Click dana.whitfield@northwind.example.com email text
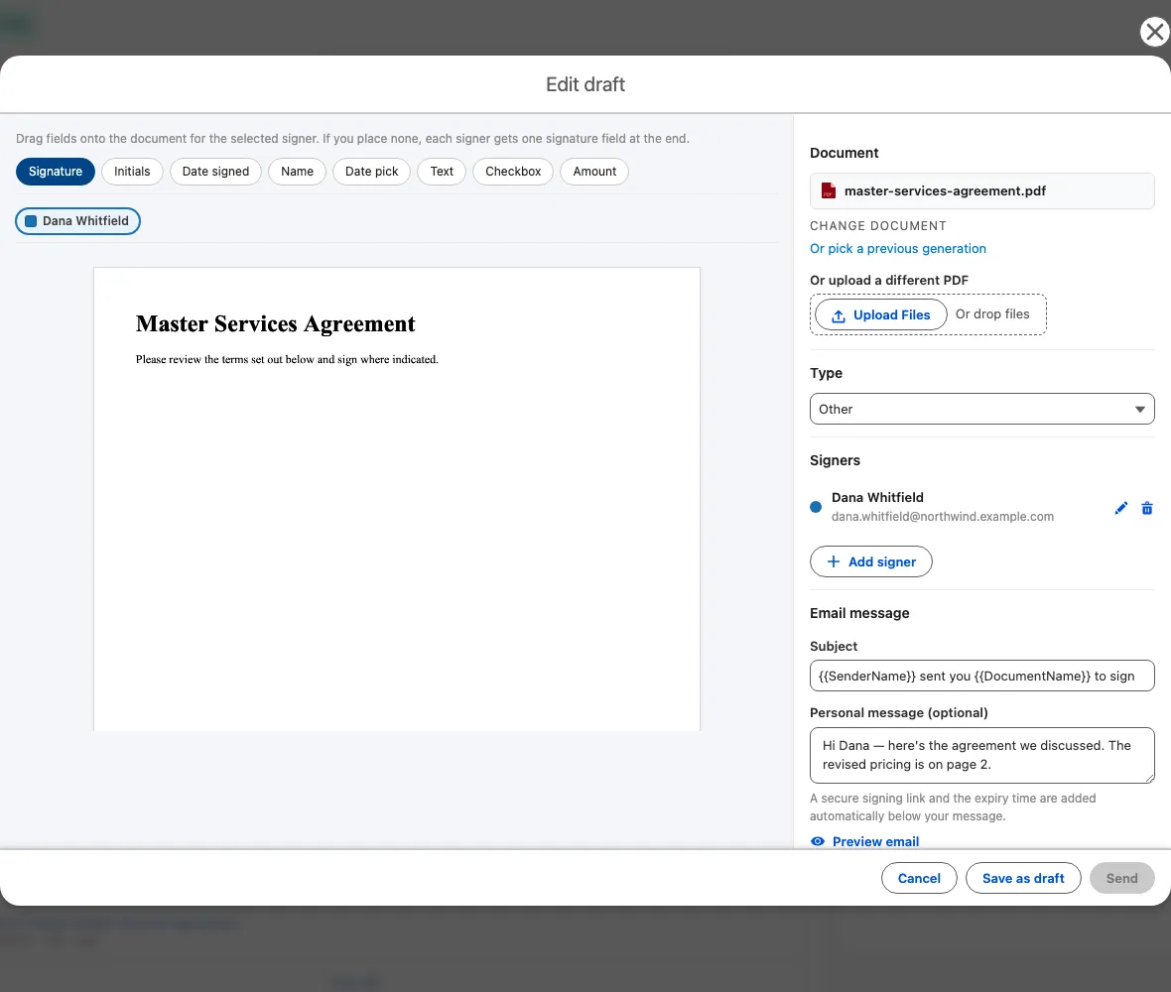Image resolution: width=1171 pixels, height=992 pixels. pos(943,517)
